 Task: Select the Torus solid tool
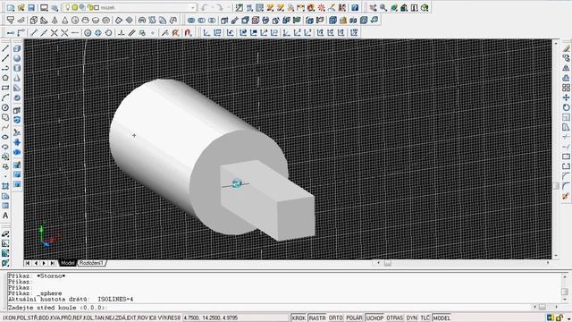[17, 97]
